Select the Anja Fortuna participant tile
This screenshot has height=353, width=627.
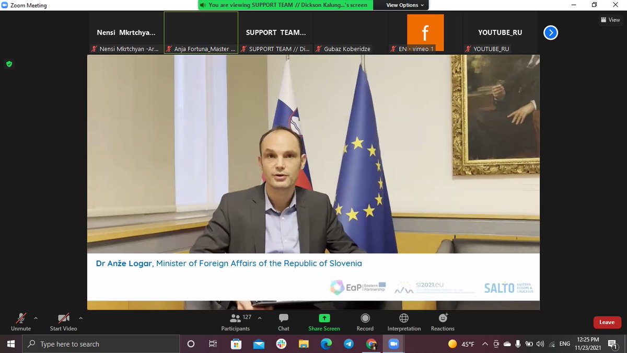[x=201, y=32]
